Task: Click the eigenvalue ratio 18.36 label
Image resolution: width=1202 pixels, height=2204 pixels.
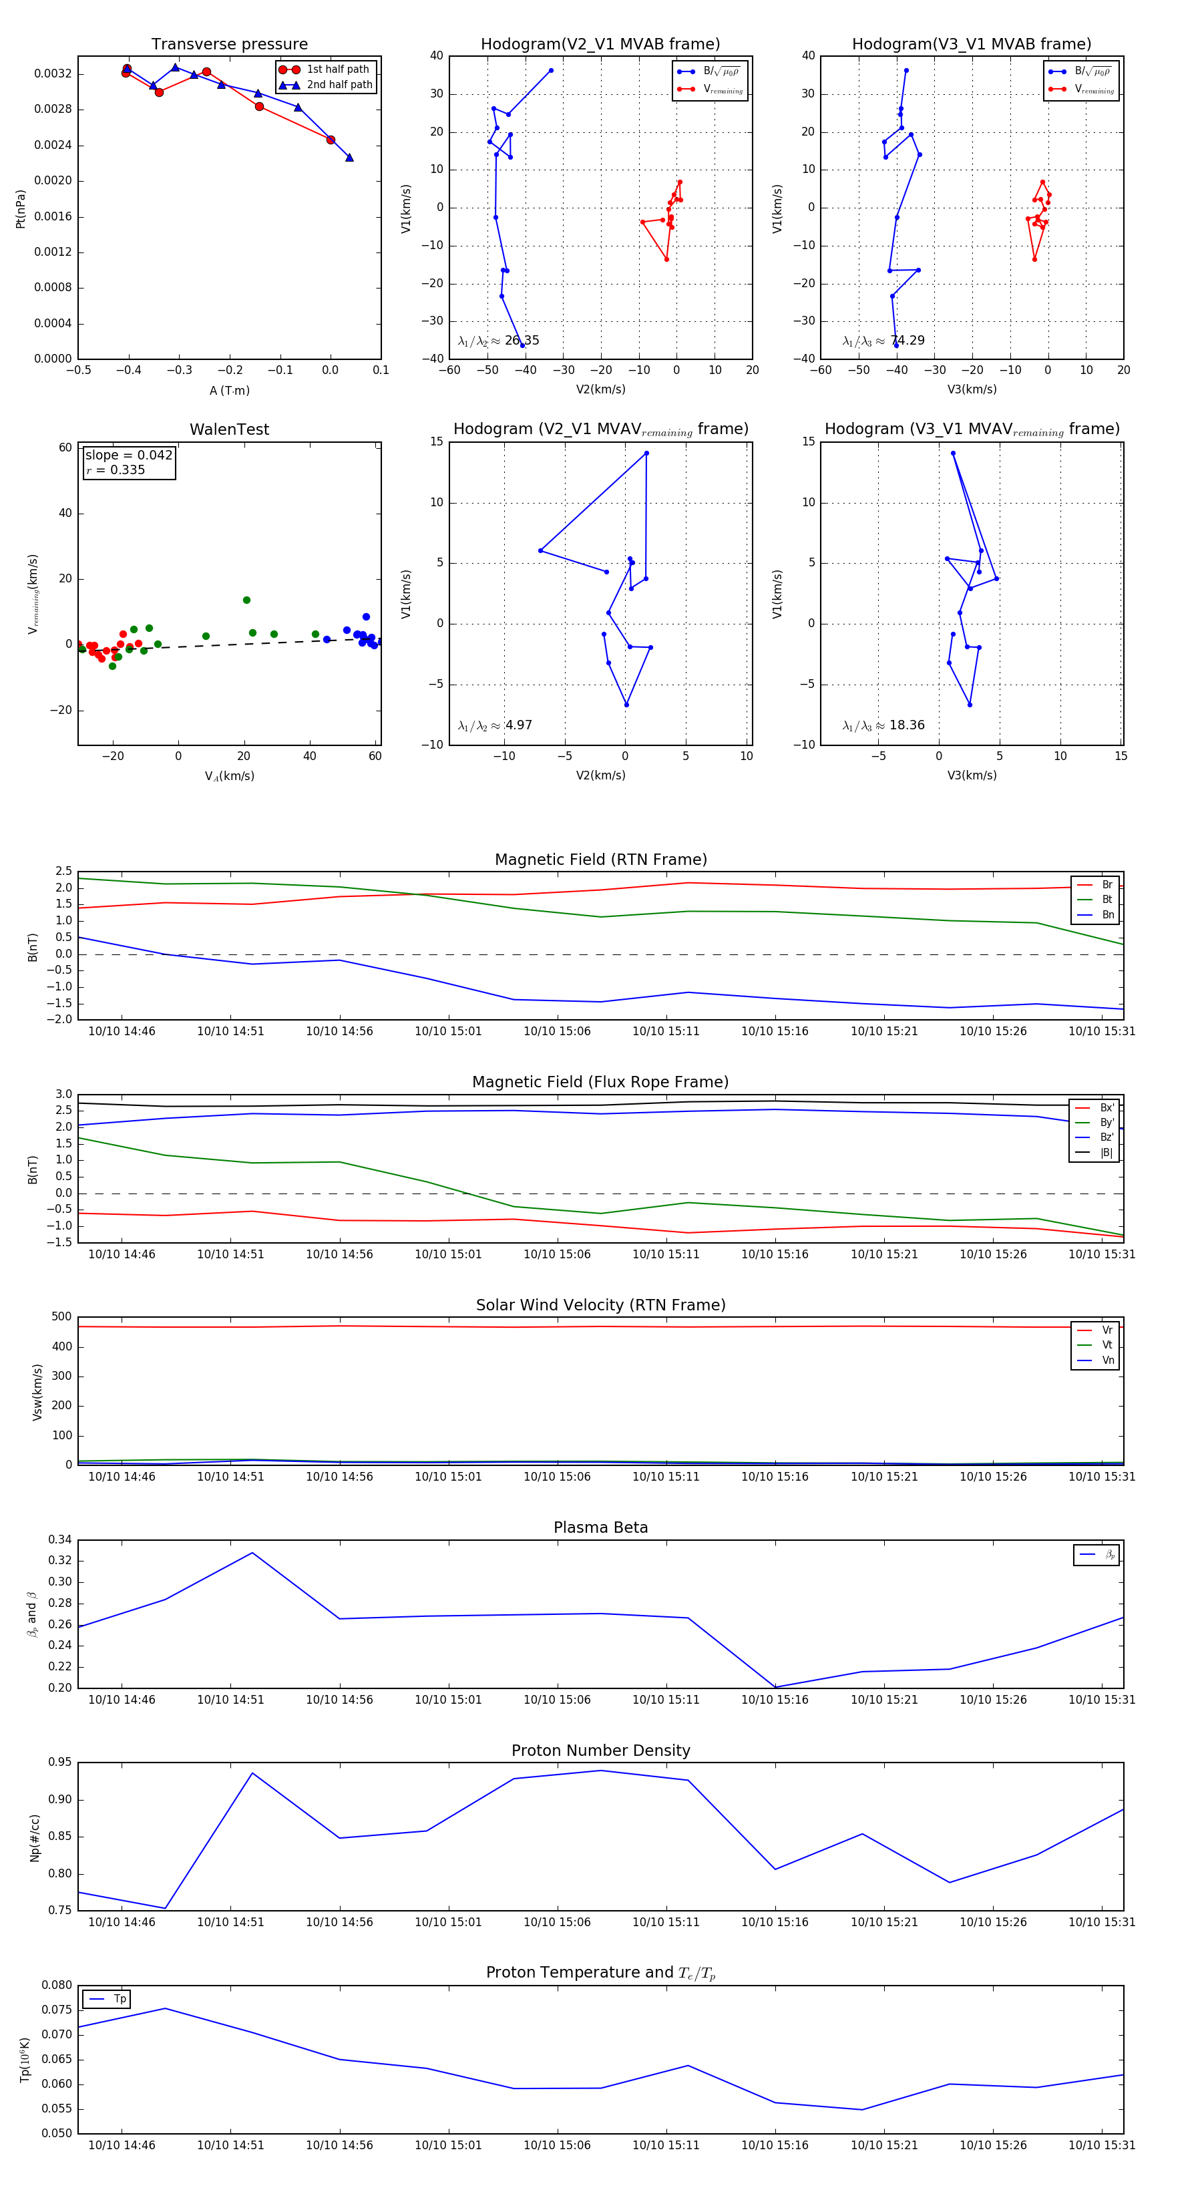Action: (x=883, y=725)
